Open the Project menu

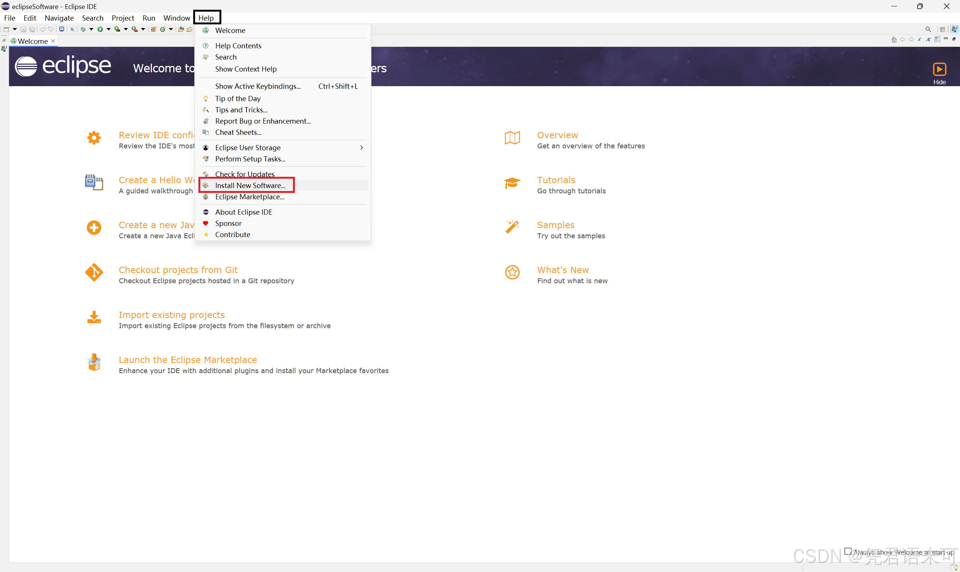123,18
